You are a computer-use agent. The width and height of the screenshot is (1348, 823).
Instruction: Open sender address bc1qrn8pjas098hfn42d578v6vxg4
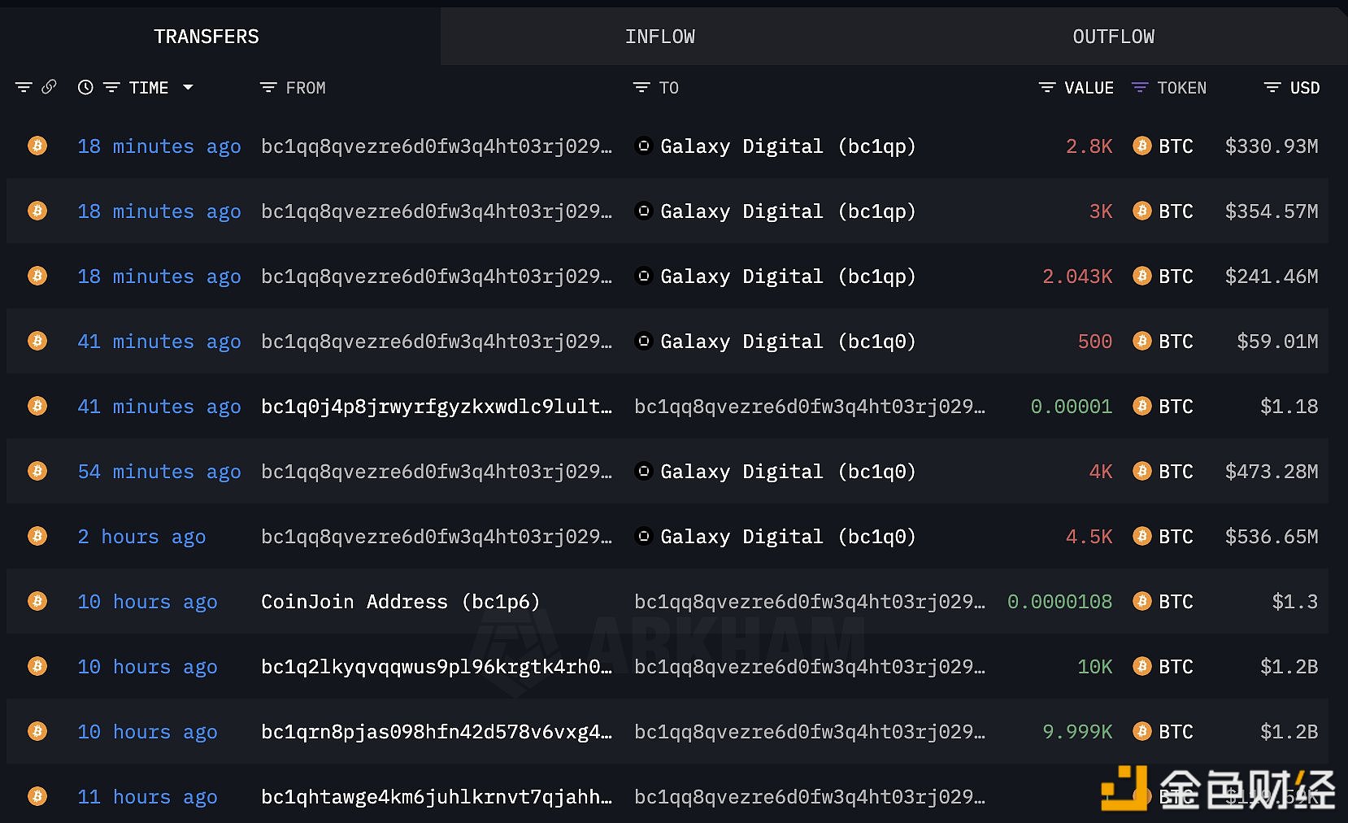pyautogui.click(x=437, y=732)
